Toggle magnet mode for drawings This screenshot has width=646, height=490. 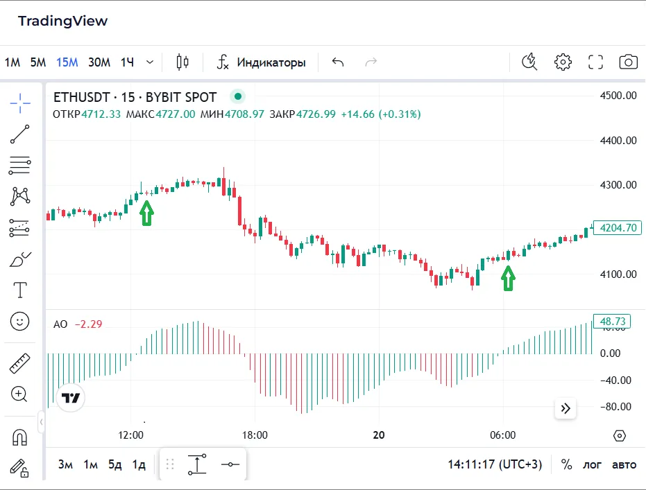(x=20, y=438)
